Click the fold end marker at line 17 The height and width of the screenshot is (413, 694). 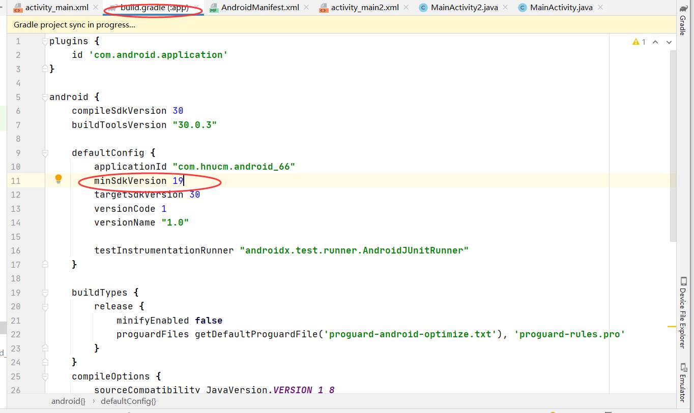[x=45, y=264]
